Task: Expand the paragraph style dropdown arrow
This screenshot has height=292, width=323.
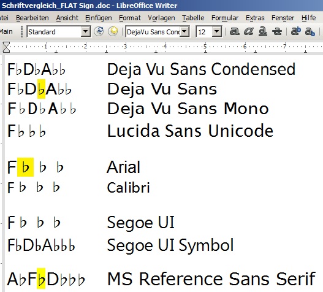Action: coord(85,32)
